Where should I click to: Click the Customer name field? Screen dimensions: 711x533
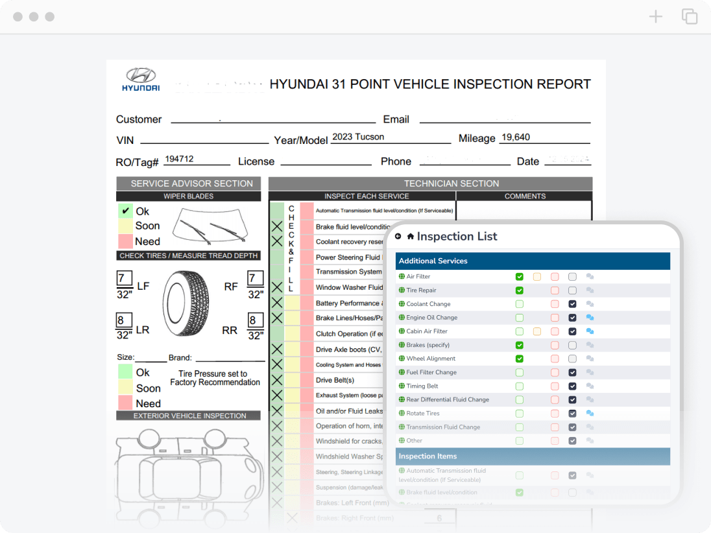click(x=273, y=118)
